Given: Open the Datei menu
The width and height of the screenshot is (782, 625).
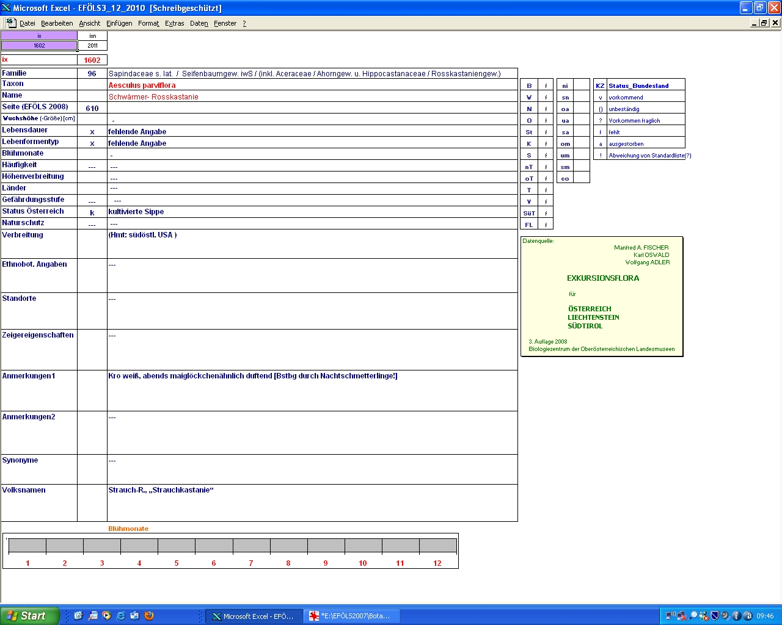Looking at the screenshot, I should tap(27, 23).
